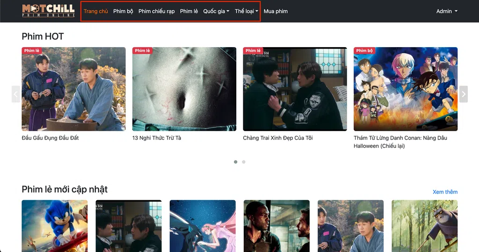Image resolution: width=479 pixels, height=252 pixels.
Task: Open the Phim bộ menu item
Action: coord(123,11)
